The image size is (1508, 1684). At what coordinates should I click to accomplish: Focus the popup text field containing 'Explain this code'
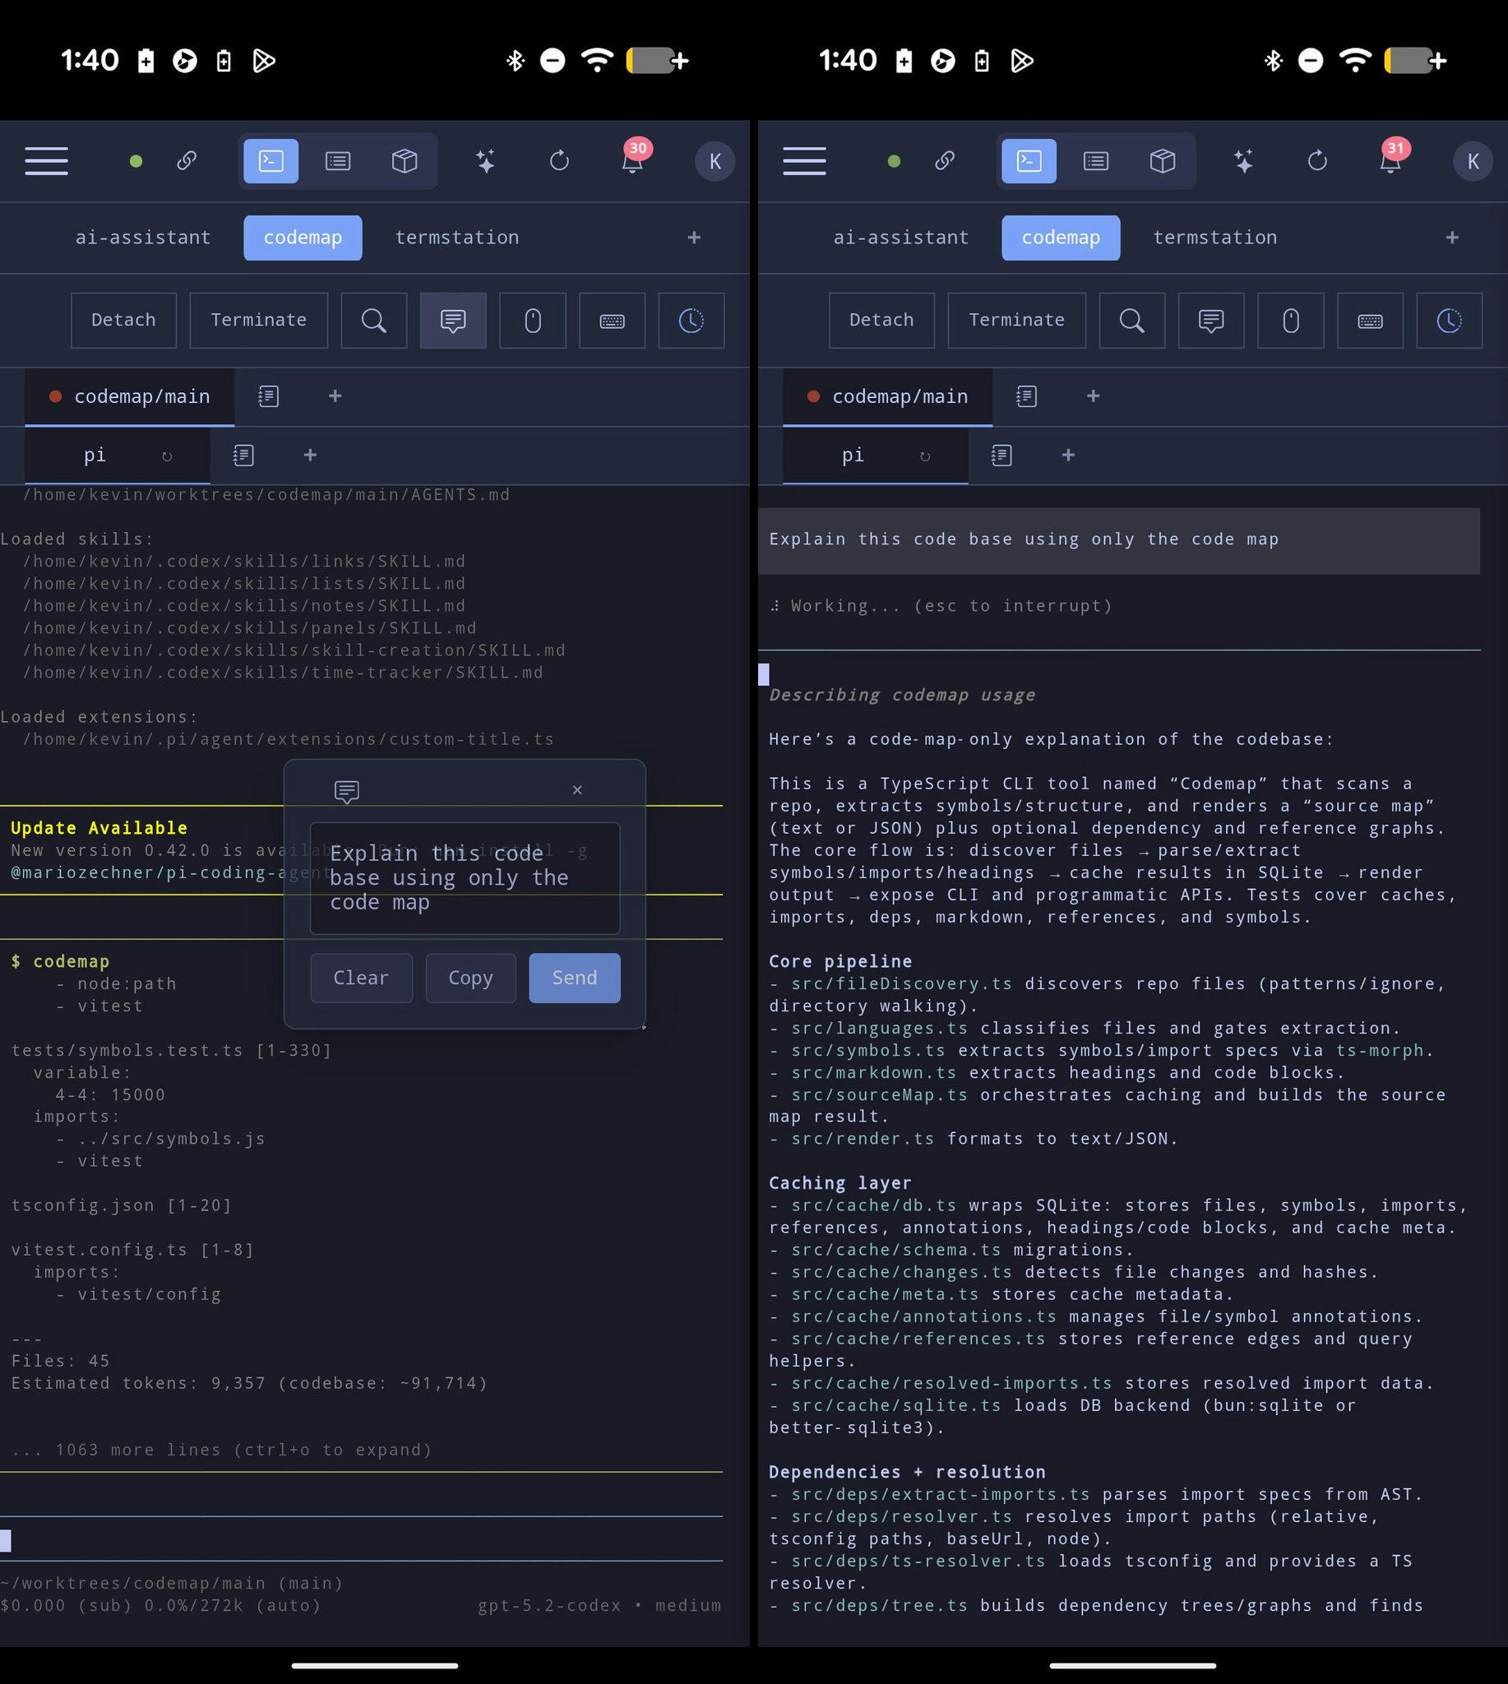coord(464,877)
